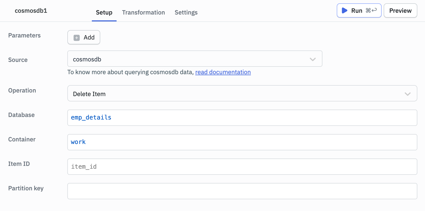Click the plus icon beside Add
The image size is (425, 211).
point(77,38)
